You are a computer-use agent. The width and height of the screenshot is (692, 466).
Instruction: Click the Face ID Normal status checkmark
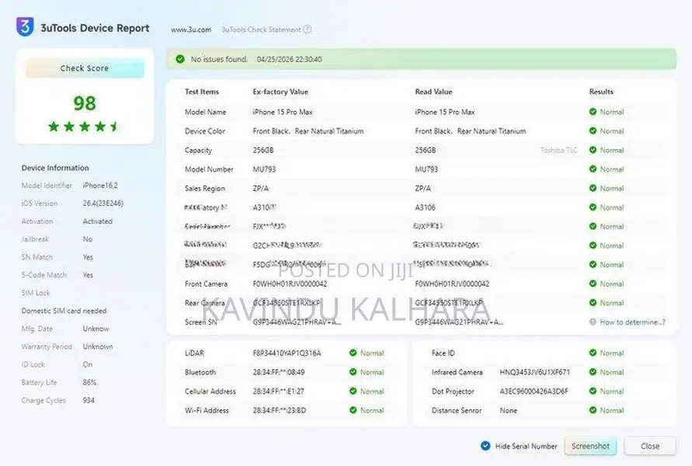(593, 353)
